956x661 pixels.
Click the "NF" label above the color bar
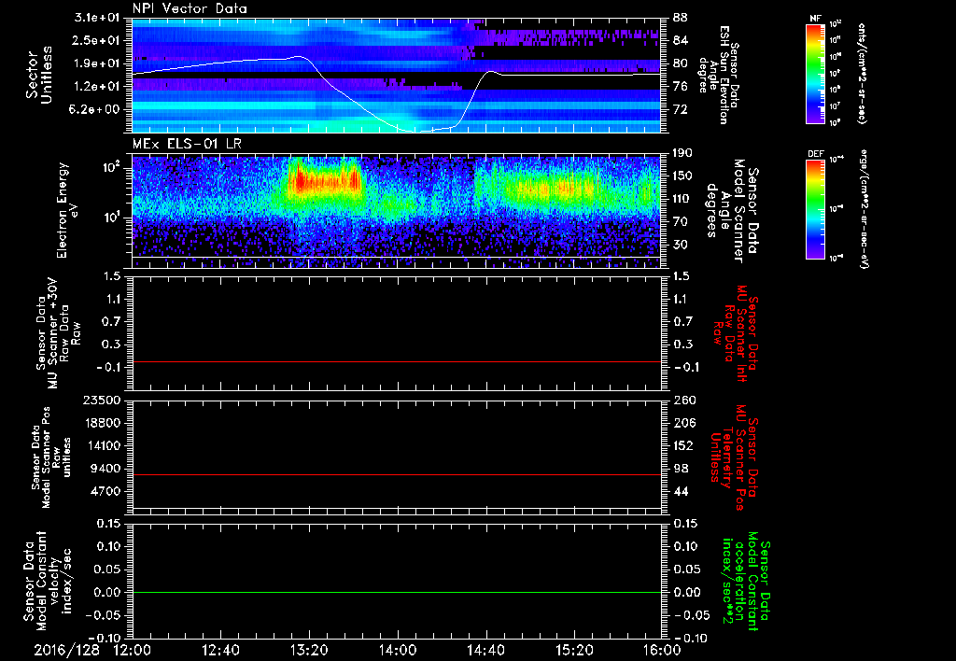coord(815,19)
